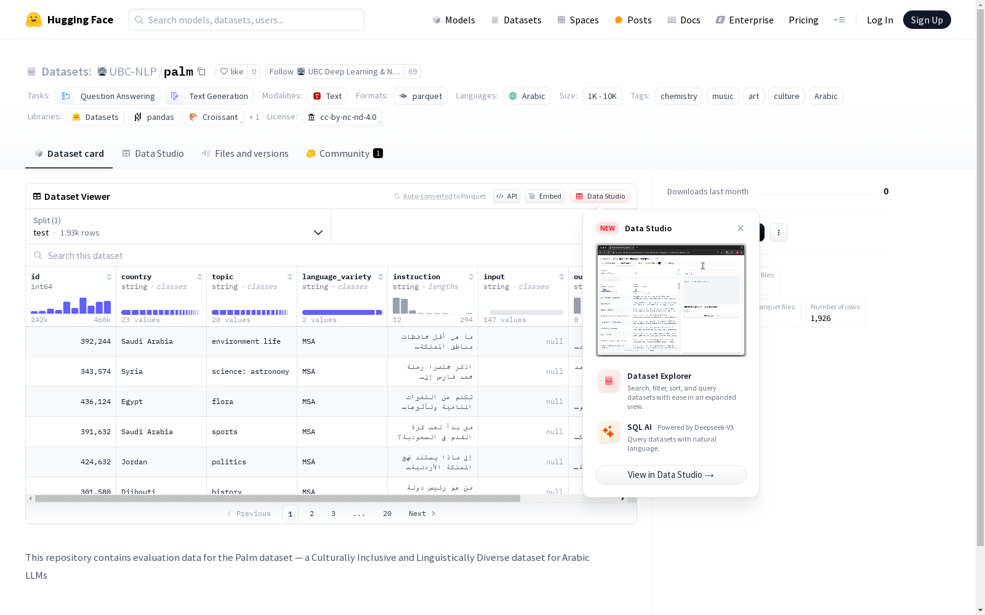This screenshot has width=985, height=615.
Task: Open Posts in the top navigation
Action: [633, 20]
